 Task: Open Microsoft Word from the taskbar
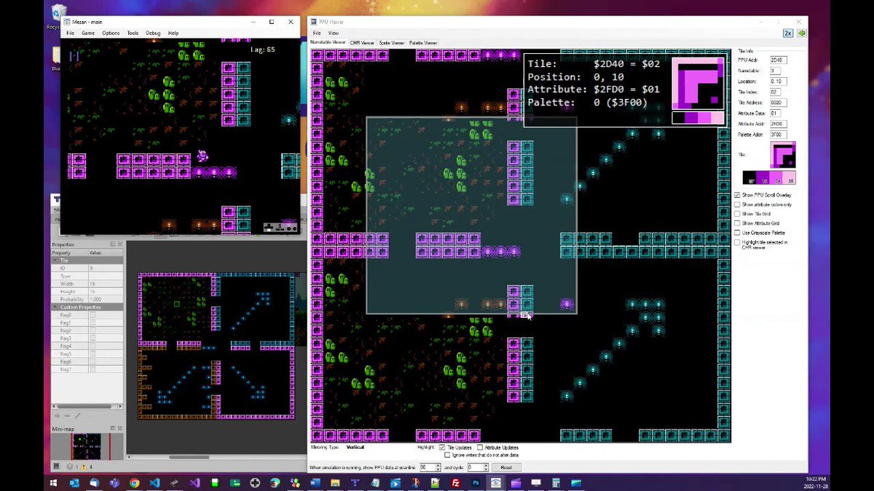pyautogui.click(x=315, y=482)
